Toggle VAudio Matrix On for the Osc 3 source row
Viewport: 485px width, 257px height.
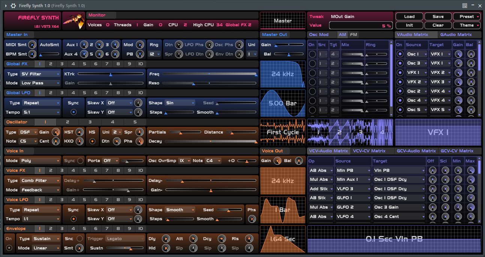pos(400,63)
